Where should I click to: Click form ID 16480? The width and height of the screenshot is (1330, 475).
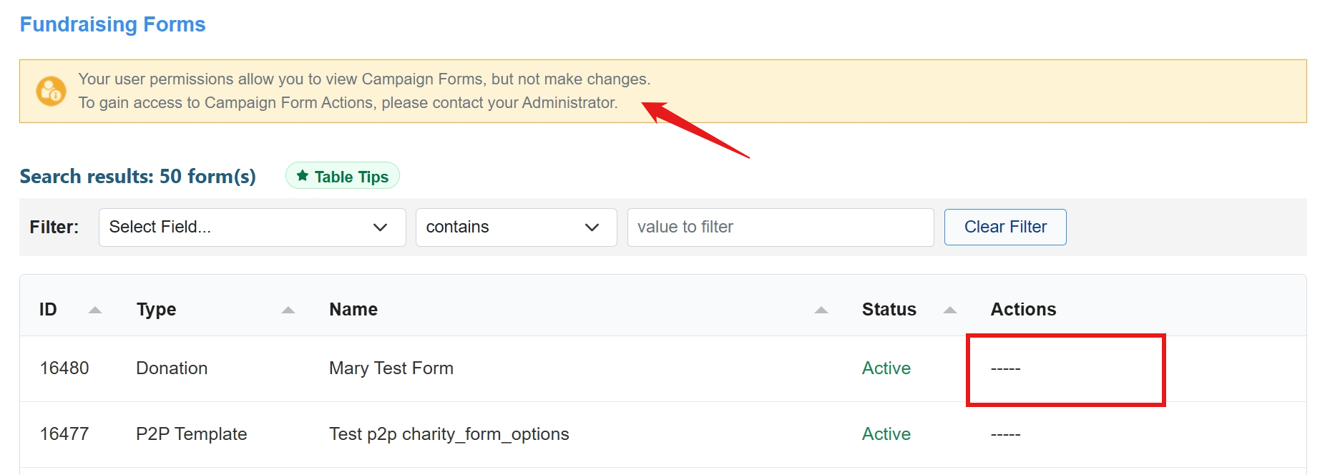64,368
